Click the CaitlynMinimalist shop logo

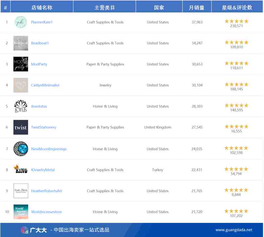21,85
